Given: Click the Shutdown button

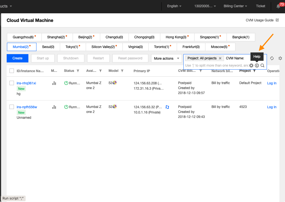Looking at the screenshot, I should pos(71,58).
